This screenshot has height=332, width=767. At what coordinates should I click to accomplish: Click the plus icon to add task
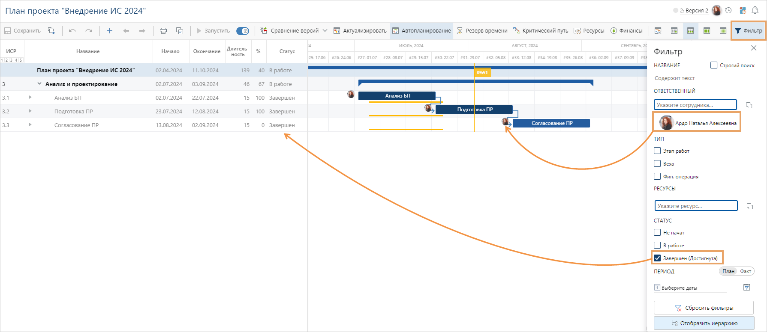[x=110, y=31]
